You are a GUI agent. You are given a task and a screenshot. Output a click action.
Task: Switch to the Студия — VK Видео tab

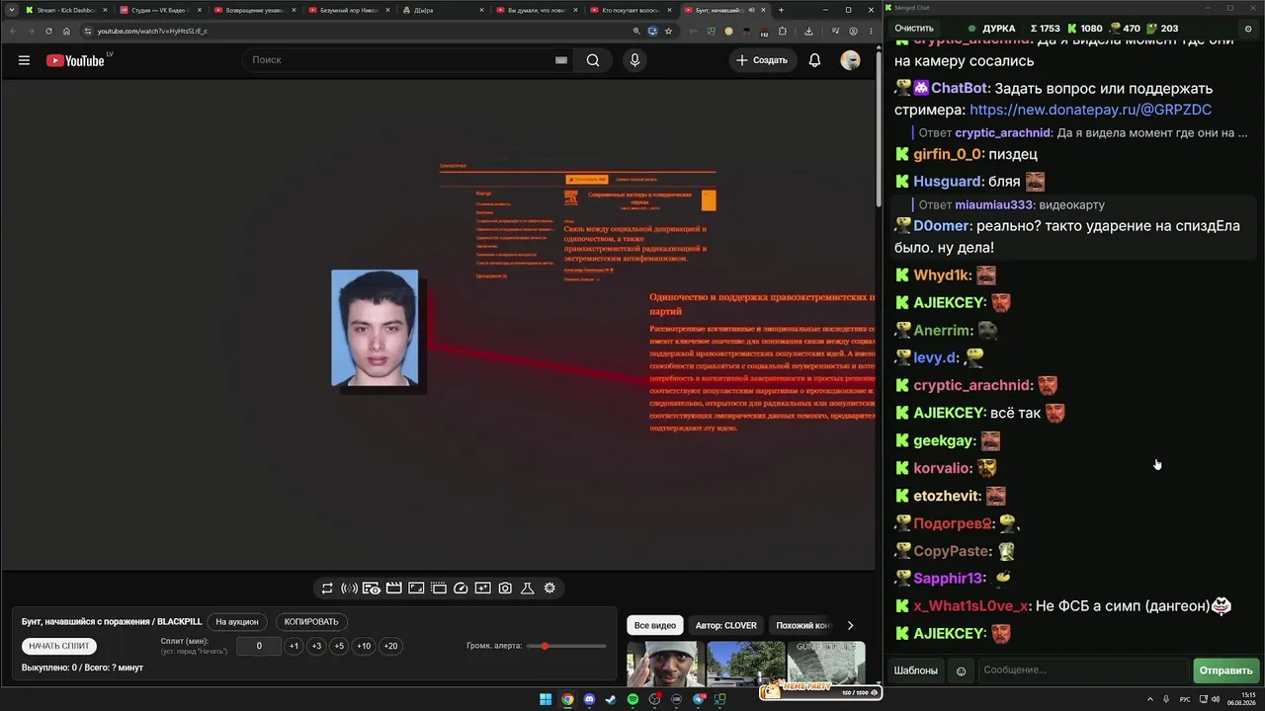point(159,10)
